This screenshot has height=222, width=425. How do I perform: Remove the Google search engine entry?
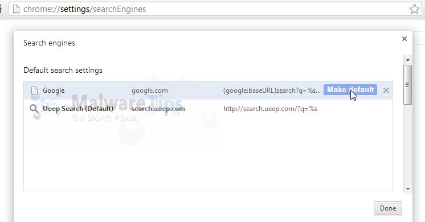point(386,90)
